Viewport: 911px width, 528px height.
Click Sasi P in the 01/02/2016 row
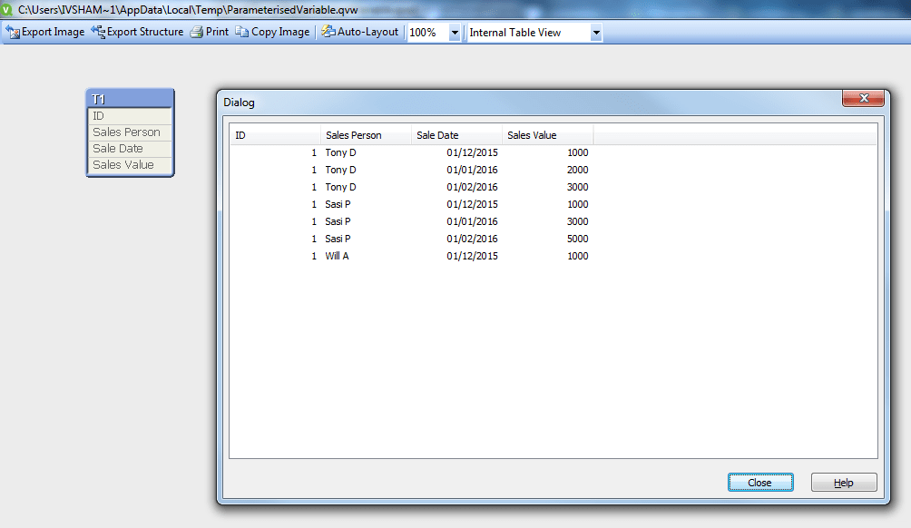coord(338,239)
